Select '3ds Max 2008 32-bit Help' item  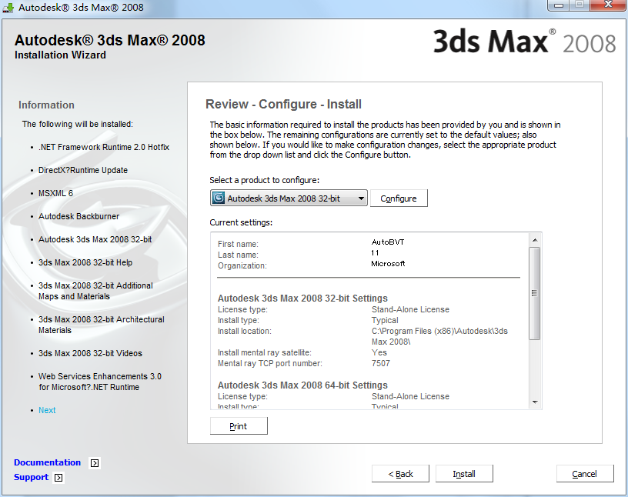85,262
